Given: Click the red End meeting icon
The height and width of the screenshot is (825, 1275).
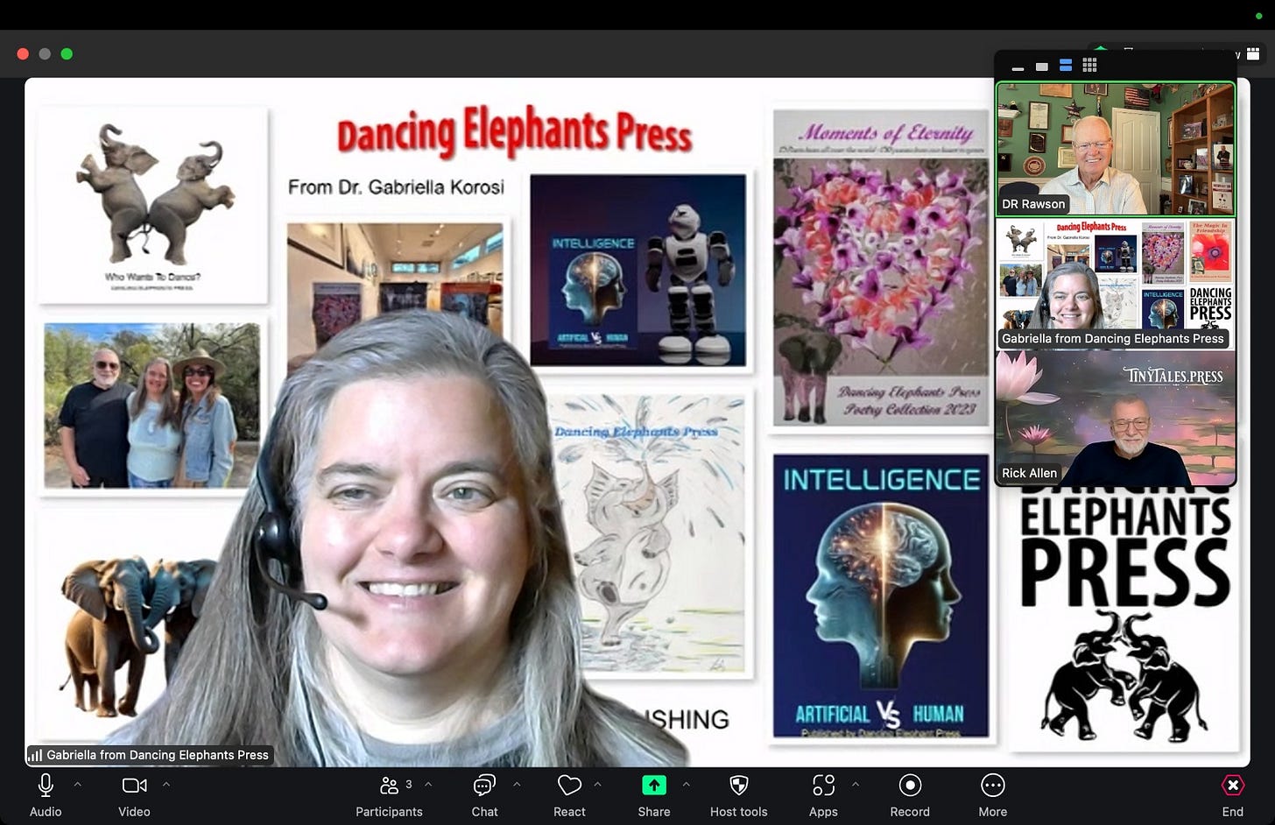Looking at the screenshot, I should (x=1233, y=786).
